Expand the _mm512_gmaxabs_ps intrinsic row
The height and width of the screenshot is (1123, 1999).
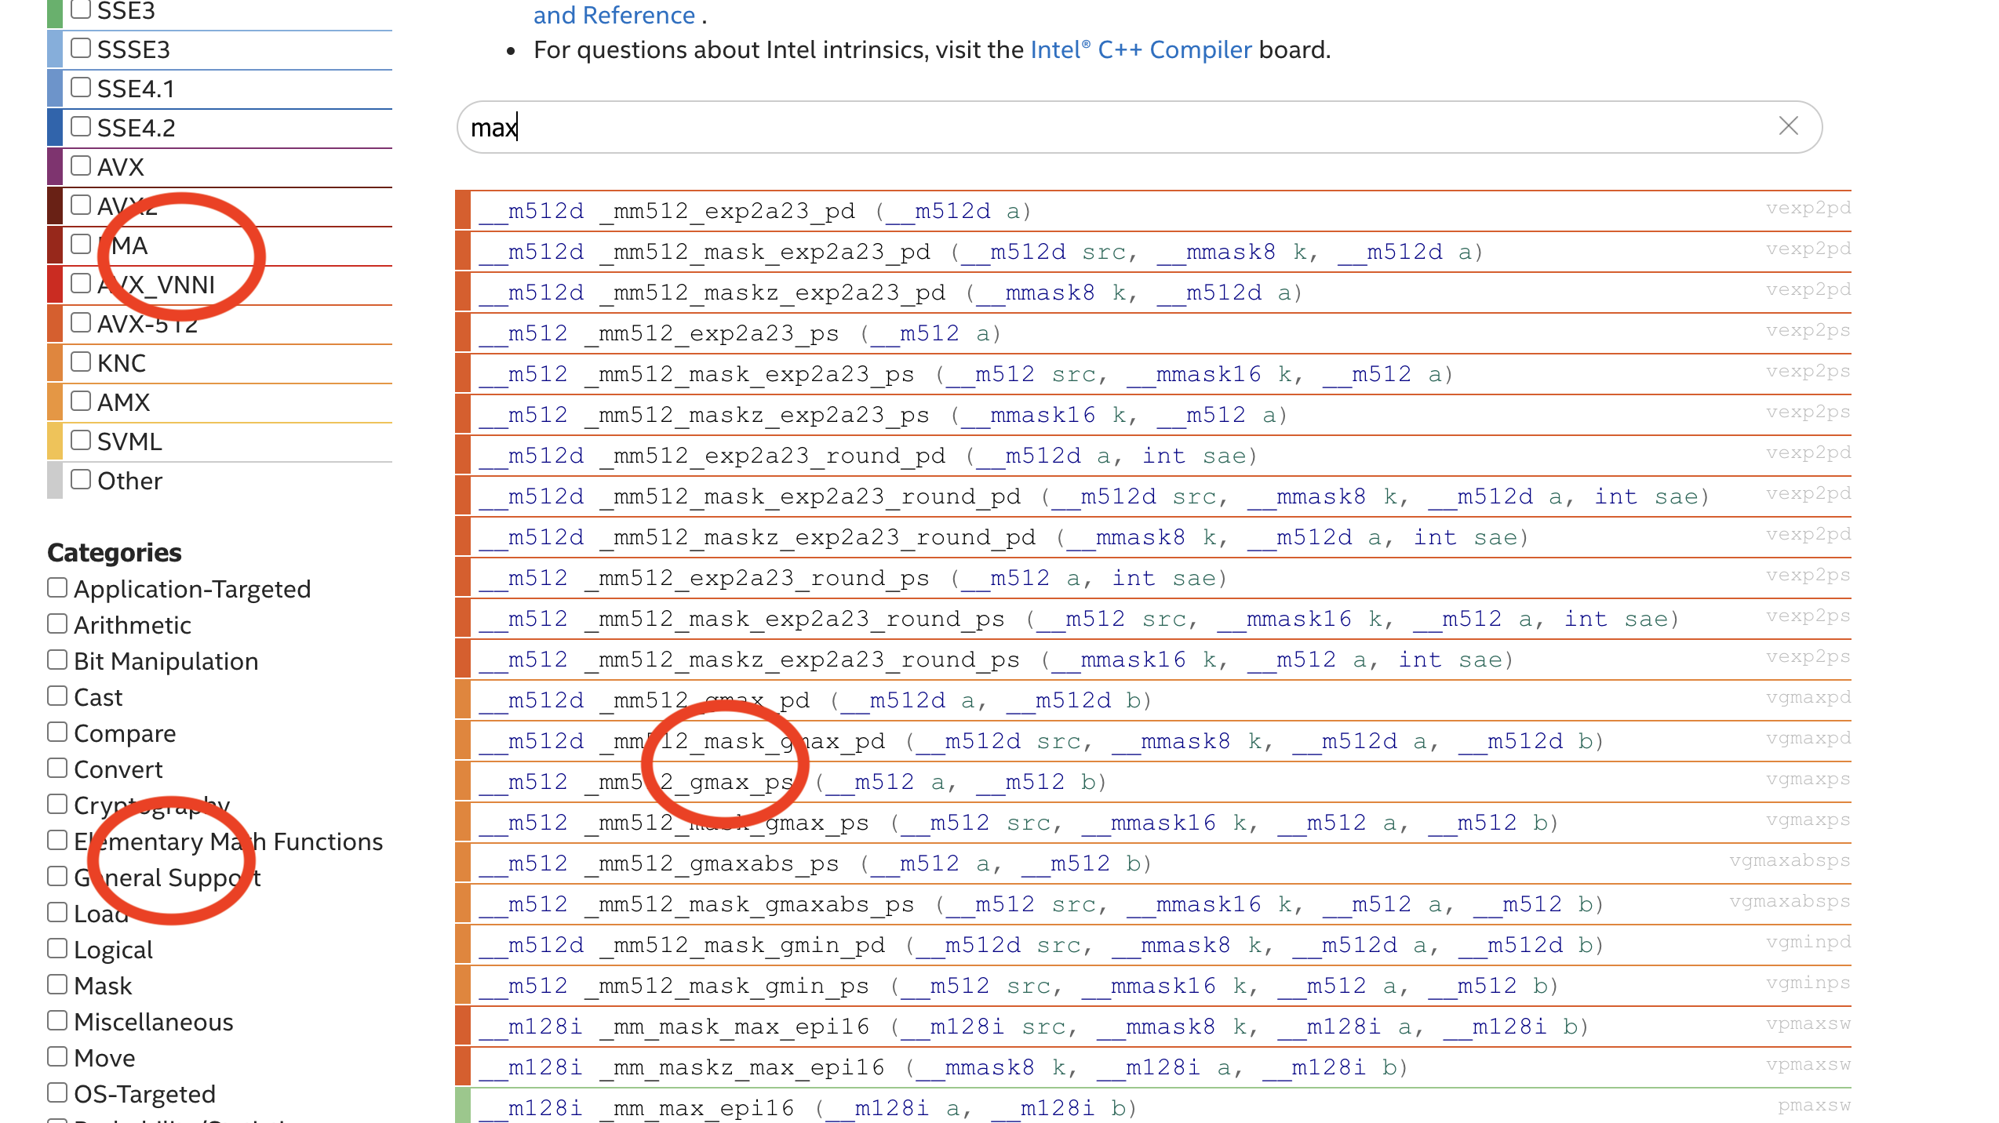[718, 864]
